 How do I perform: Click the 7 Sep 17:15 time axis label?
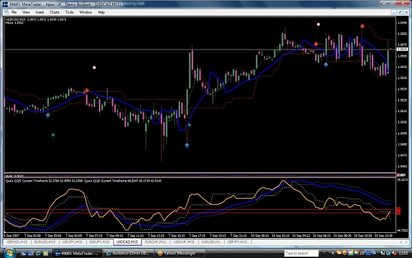[x=197, y=236]
